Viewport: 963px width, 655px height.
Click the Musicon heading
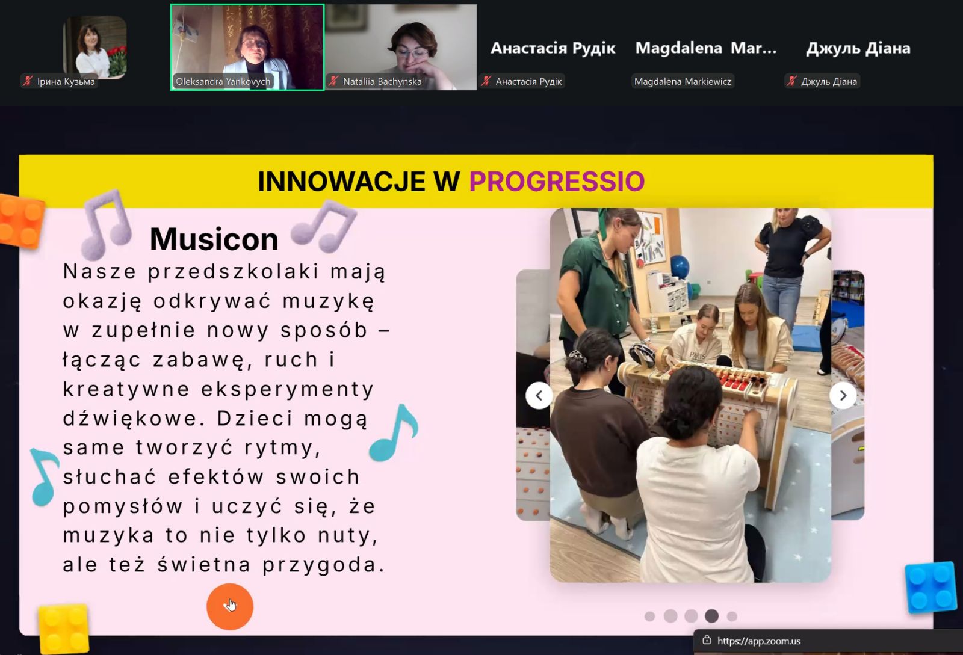tap(214, 239)
